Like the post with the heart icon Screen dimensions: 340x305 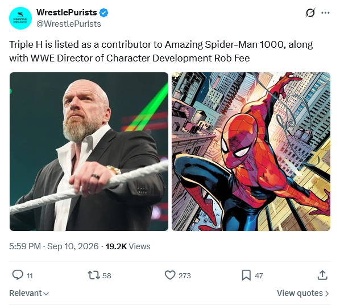170,275
